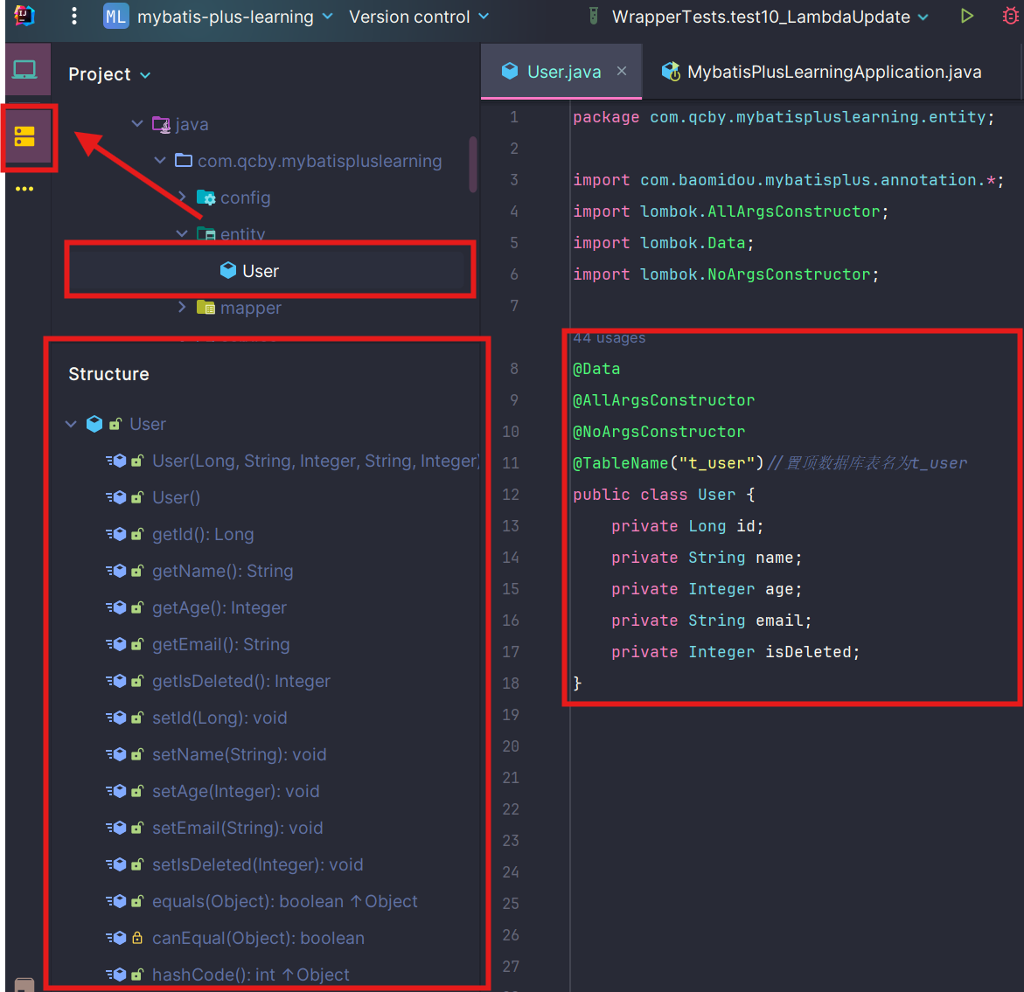The width and height of the screenshot is (1024, 992).
Task: Click the method icon beside getId()
Action: 116,535
